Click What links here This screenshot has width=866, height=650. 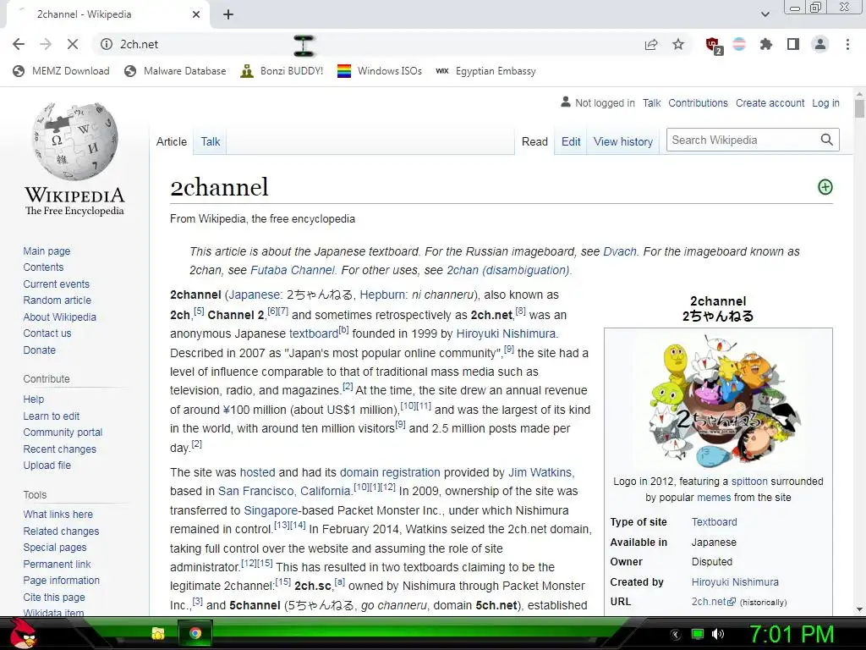58,514
